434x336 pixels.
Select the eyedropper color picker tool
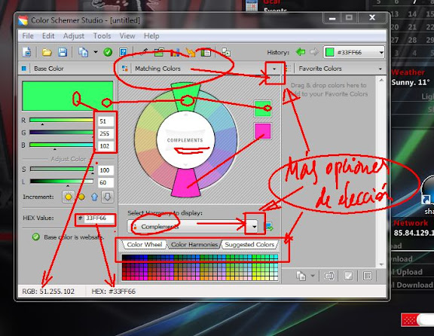144,52
